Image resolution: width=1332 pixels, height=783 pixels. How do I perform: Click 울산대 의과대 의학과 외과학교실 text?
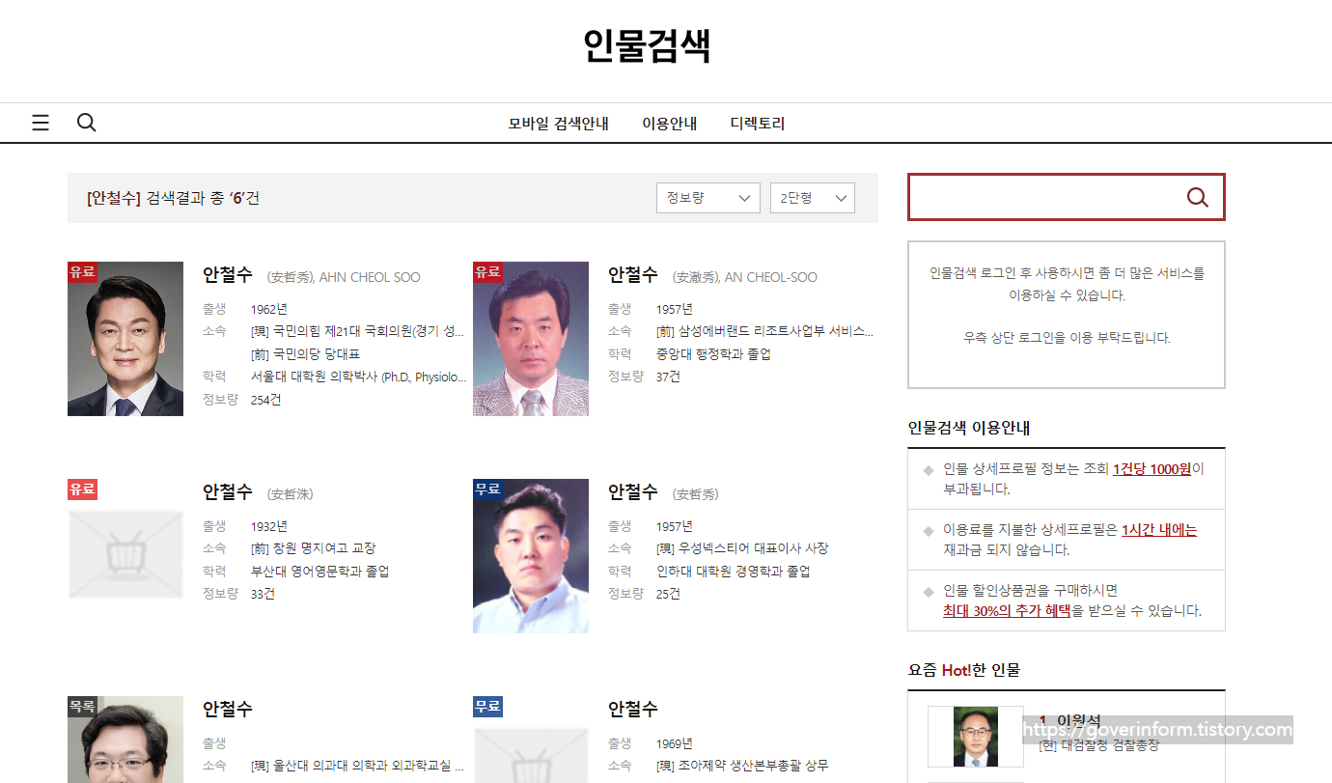(358, 766)
